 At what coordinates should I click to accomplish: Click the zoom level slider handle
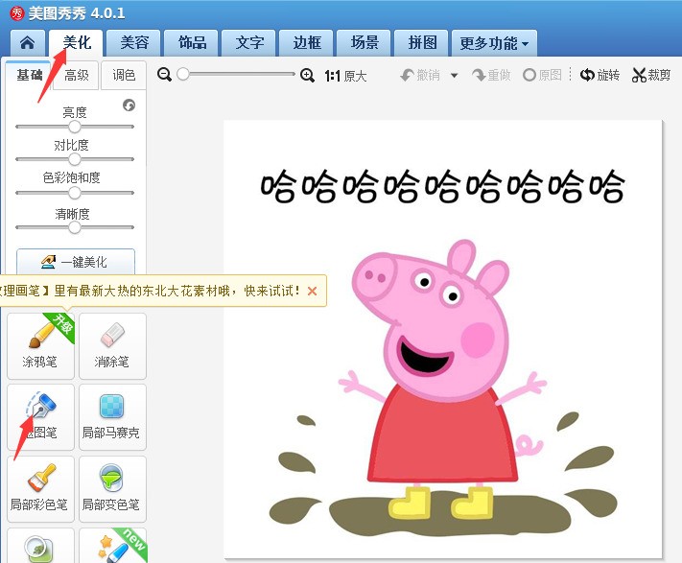pos(183,75)
